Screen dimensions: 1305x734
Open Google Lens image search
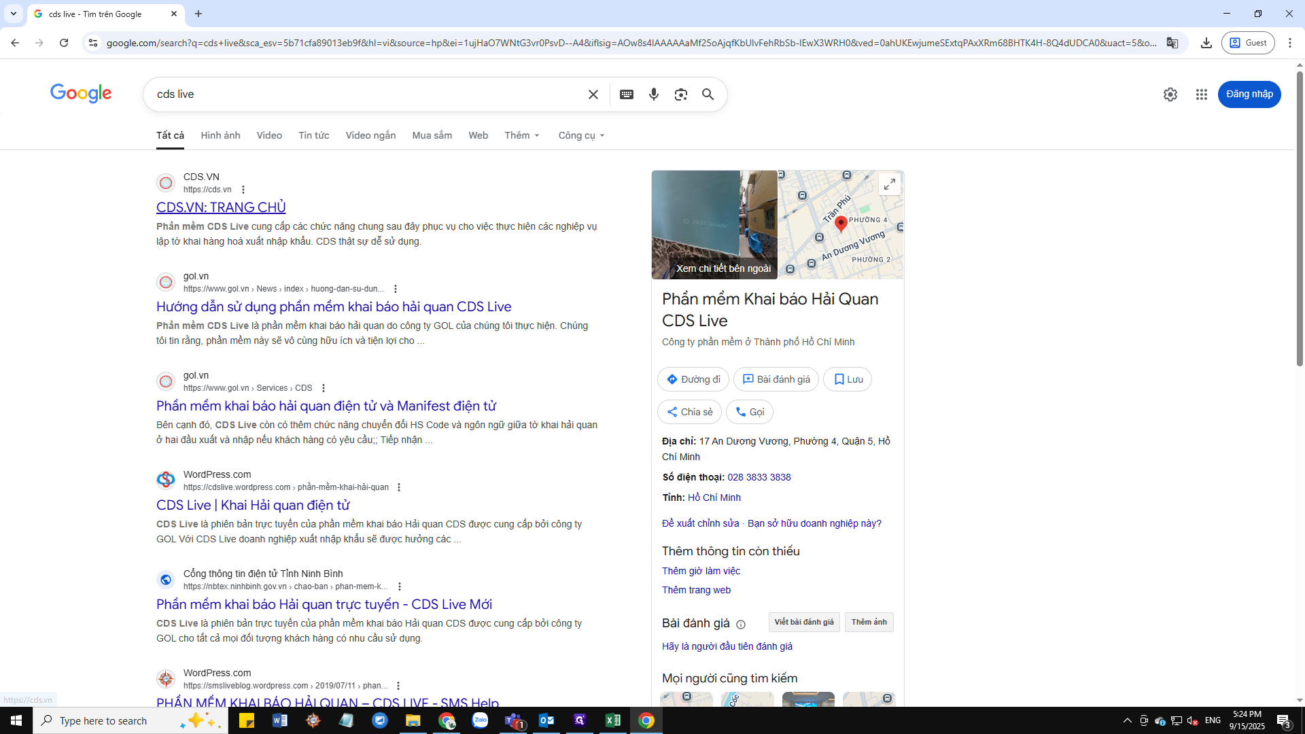(680, 94)
